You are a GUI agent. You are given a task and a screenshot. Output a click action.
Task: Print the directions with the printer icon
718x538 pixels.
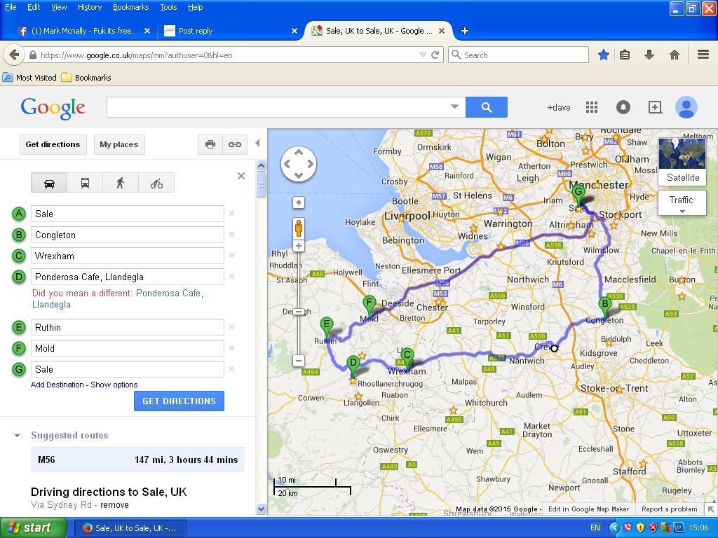210,144
